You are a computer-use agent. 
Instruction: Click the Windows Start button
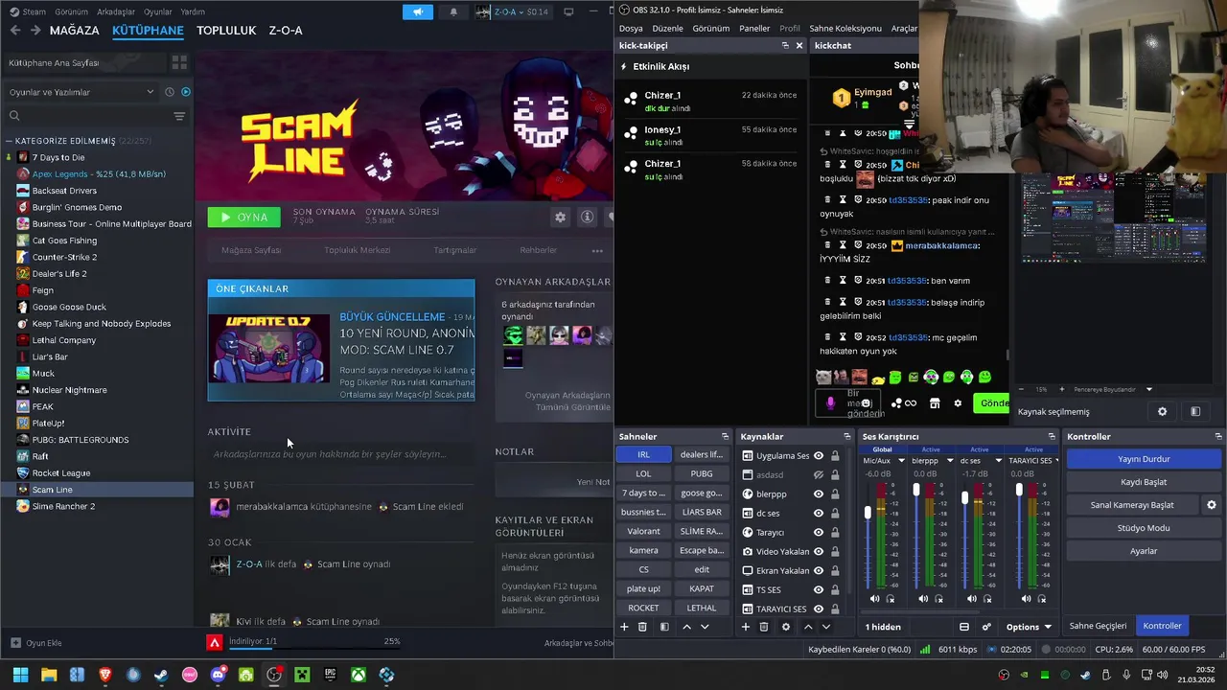pos(20,675)
